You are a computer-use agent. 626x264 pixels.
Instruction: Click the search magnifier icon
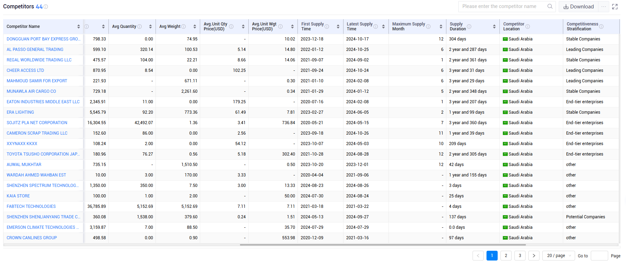[550, 6]
